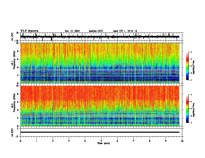Click tick label "6" on the time axis
This screenshot has height=158, width=205.
pyautogui.click(x=118, y=141)
